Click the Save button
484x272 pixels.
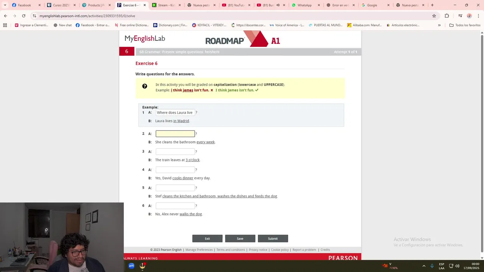pos(240,238)
